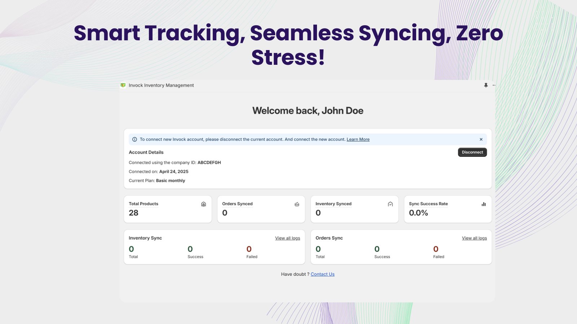Click the value 28 in Total Products
577x324 pixels.
click(133, 213)
